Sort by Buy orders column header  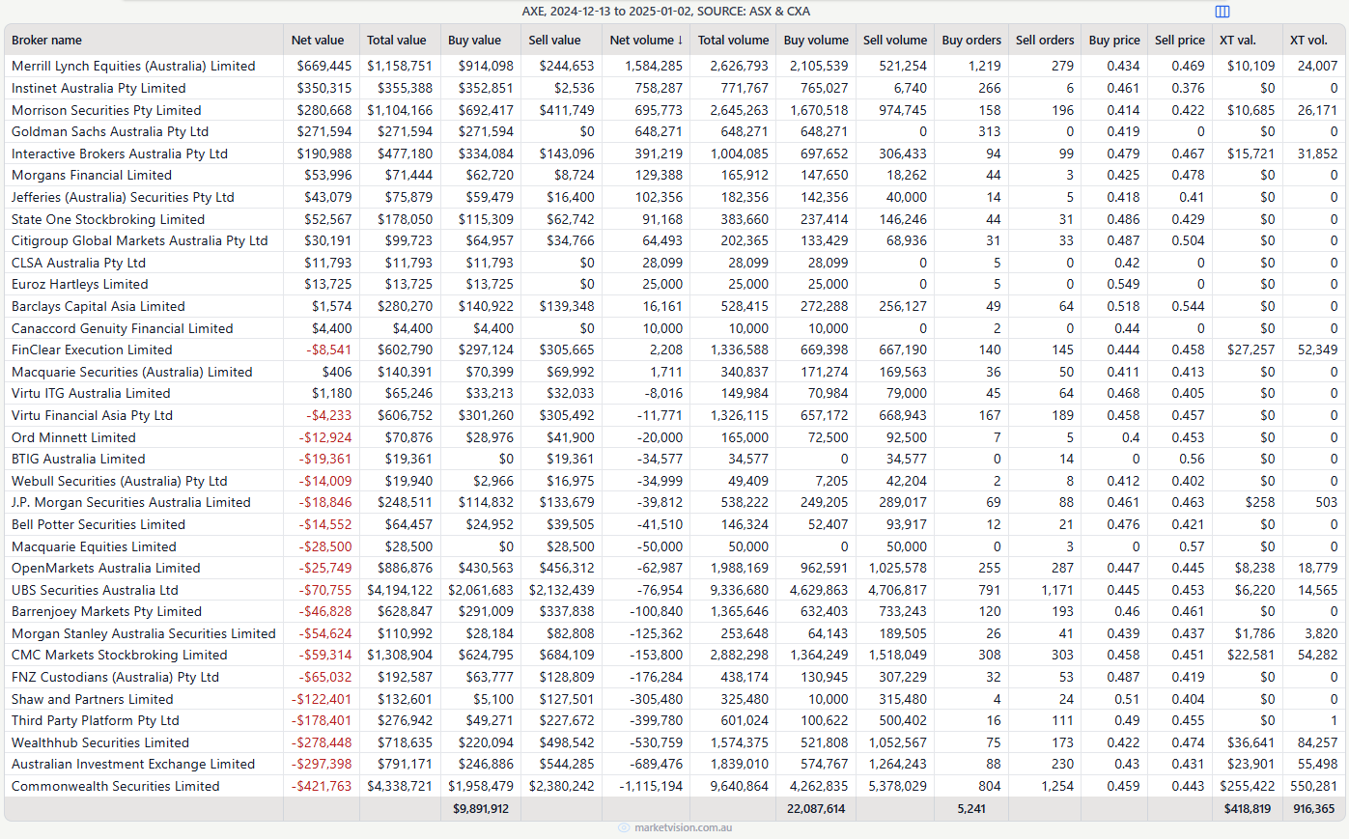[x=971, y=41]
